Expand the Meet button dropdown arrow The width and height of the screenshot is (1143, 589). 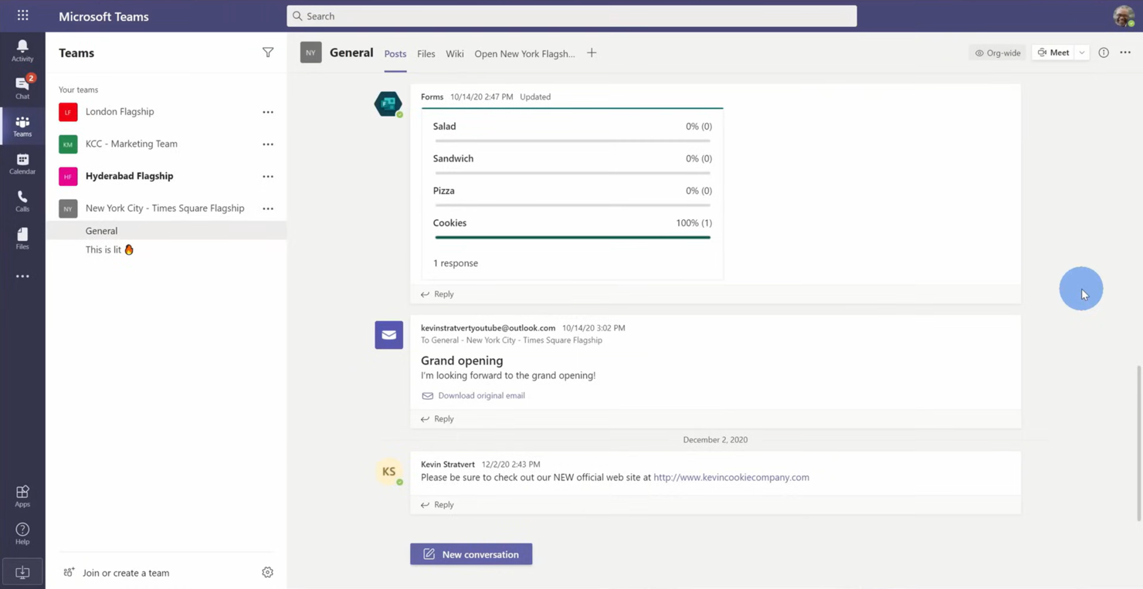[1081, 52]
